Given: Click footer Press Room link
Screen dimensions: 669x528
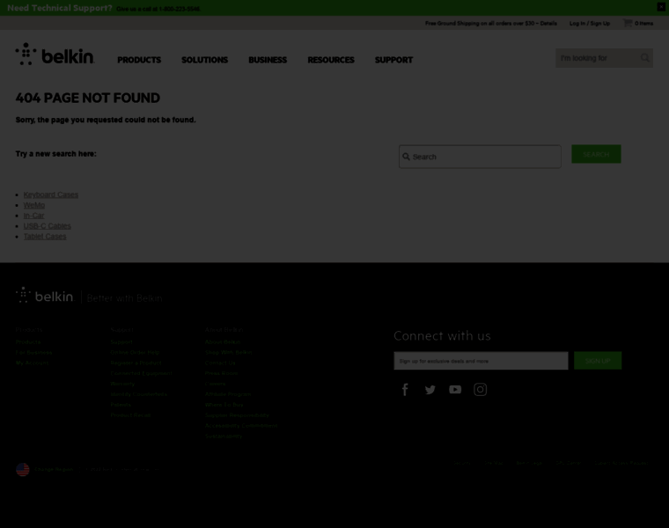Looking at the screenshot, I should coord(222,373).
